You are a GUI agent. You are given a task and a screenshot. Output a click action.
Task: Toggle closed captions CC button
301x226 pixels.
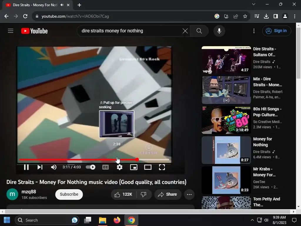(x=106, y=167)
